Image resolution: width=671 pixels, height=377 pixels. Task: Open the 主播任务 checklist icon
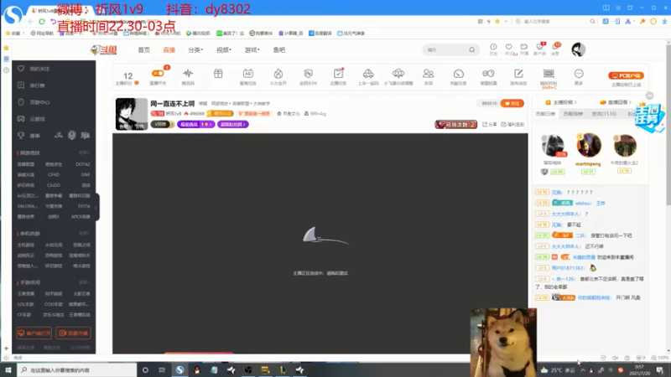click(338, 74)
